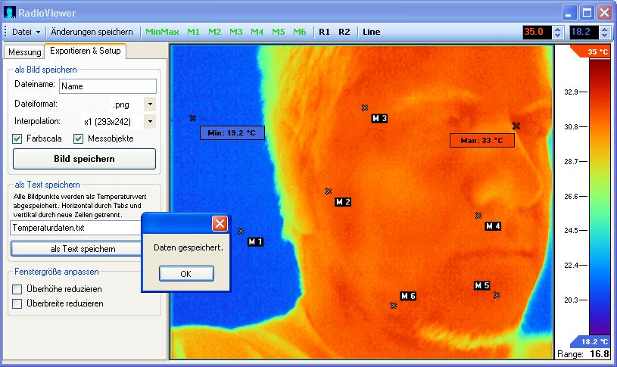Viewport: 617px width, 367px height.
Task: Select the MinMax measurement tool
Action: point(162,32)
